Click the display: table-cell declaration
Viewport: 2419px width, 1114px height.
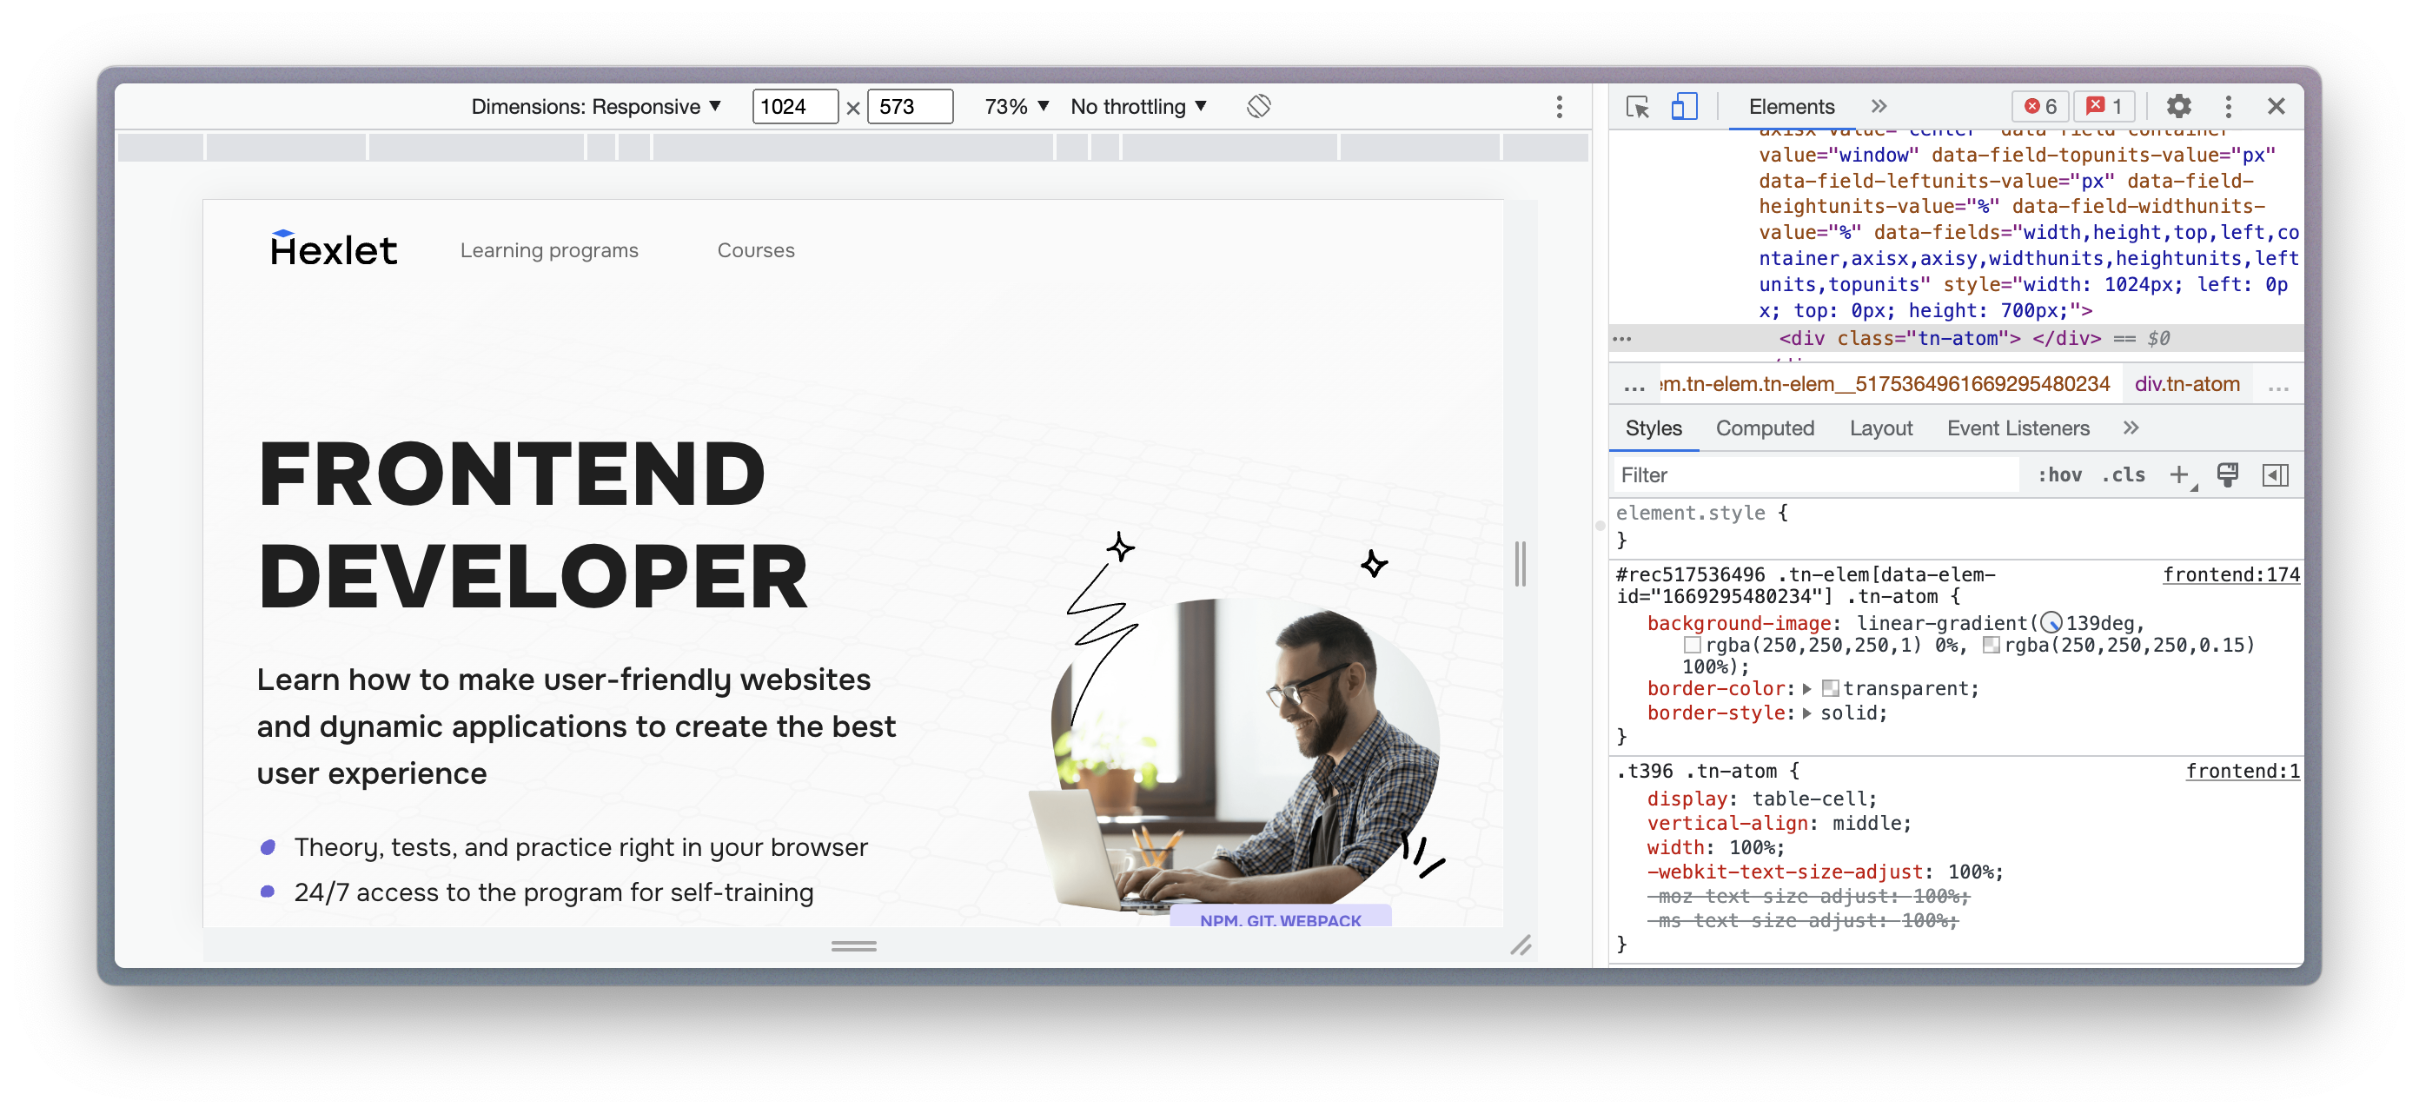click(1761, 799)
